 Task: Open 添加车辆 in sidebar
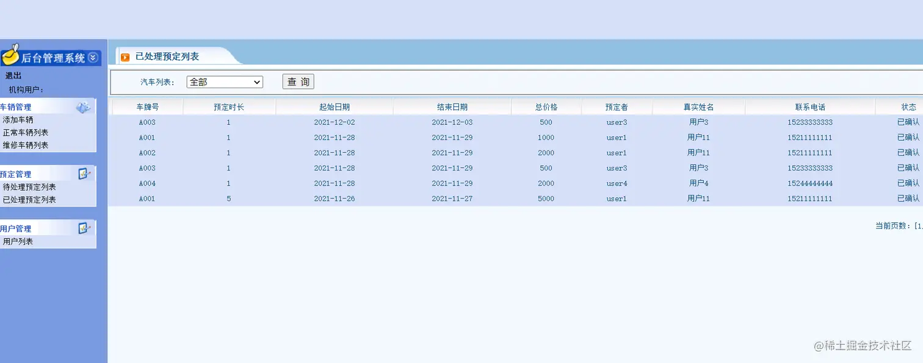(18, 120)
